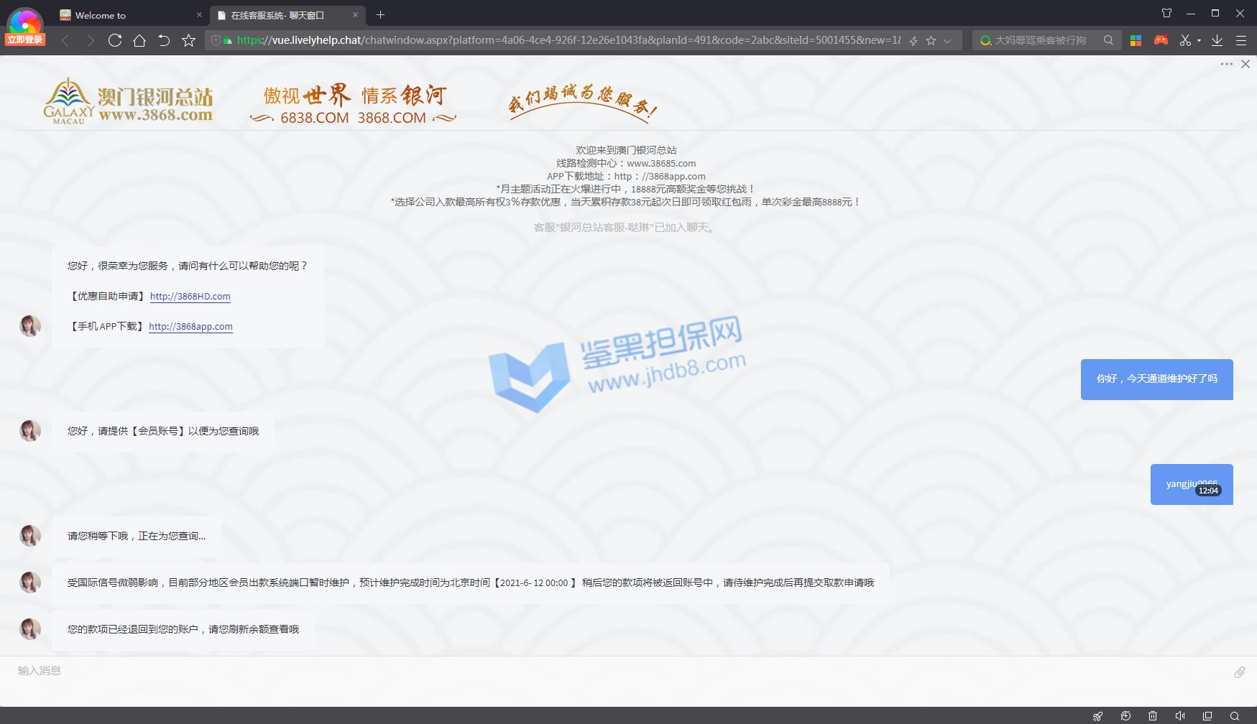Click the trash clear-data icon in status bar
The width and height of the screenshot is (1257, 724).
1153,716
